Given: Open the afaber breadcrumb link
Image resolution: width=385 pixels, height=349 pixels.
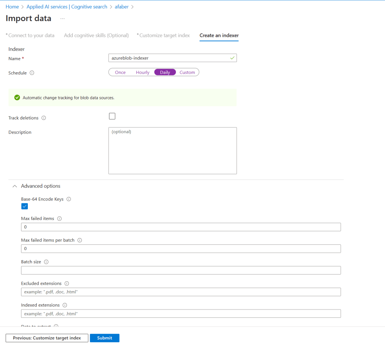Looking at the screenshot, I should point(122,7).
